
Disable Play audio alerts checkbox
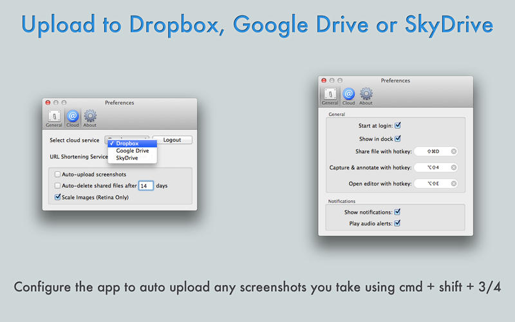(x=397, y=223)
